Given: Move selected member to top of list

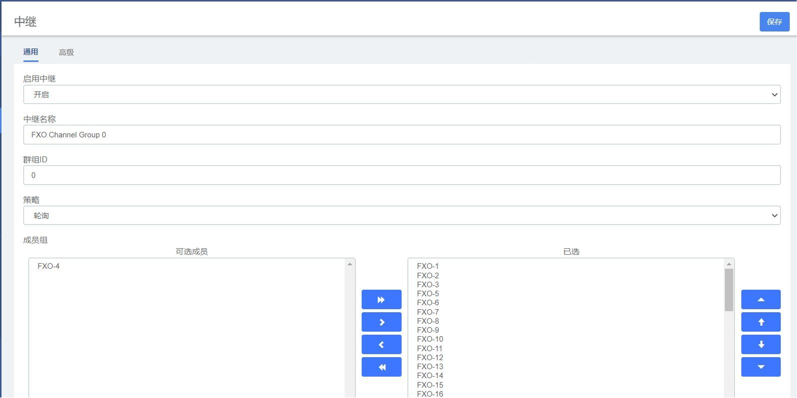Looking at the screenshot, I should click(761, 300).
